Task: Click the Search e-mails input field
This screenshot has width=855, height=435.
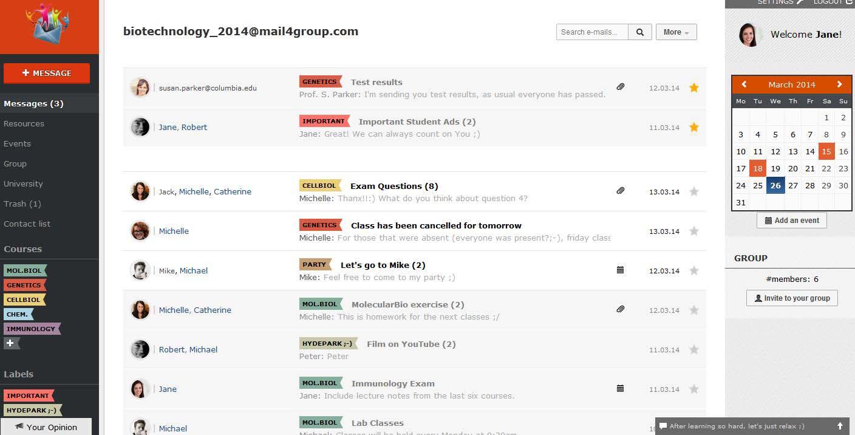Action: pyautogui.click(x=592, y=32)
